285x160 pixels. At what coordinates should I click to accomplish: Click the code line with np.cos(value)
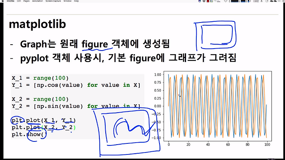(x=76, y=85)
